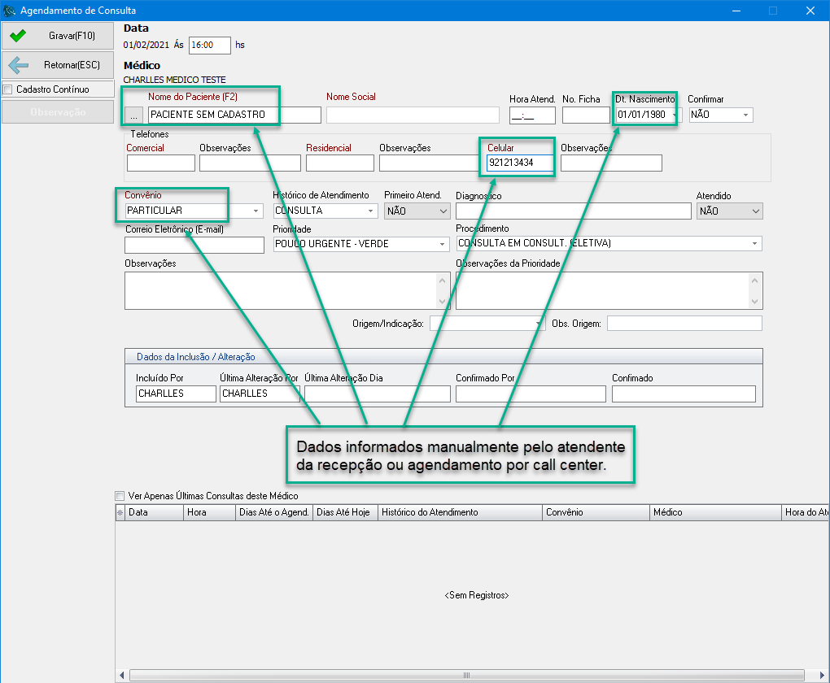Expand the Primeiro Atend. dropdown

pyautogui.click(x=443, y=211)
